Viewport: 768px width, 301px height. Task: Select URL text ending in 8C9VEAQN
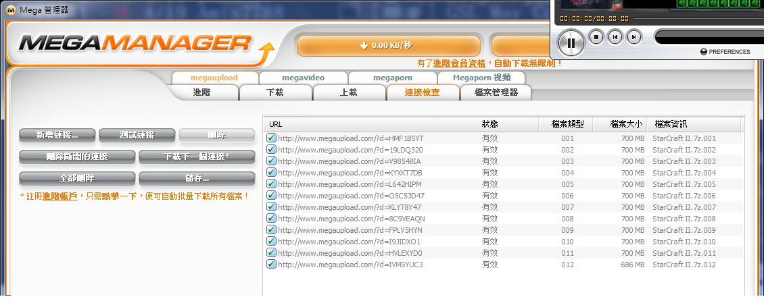pyautogui.click(x=351, y=219)
